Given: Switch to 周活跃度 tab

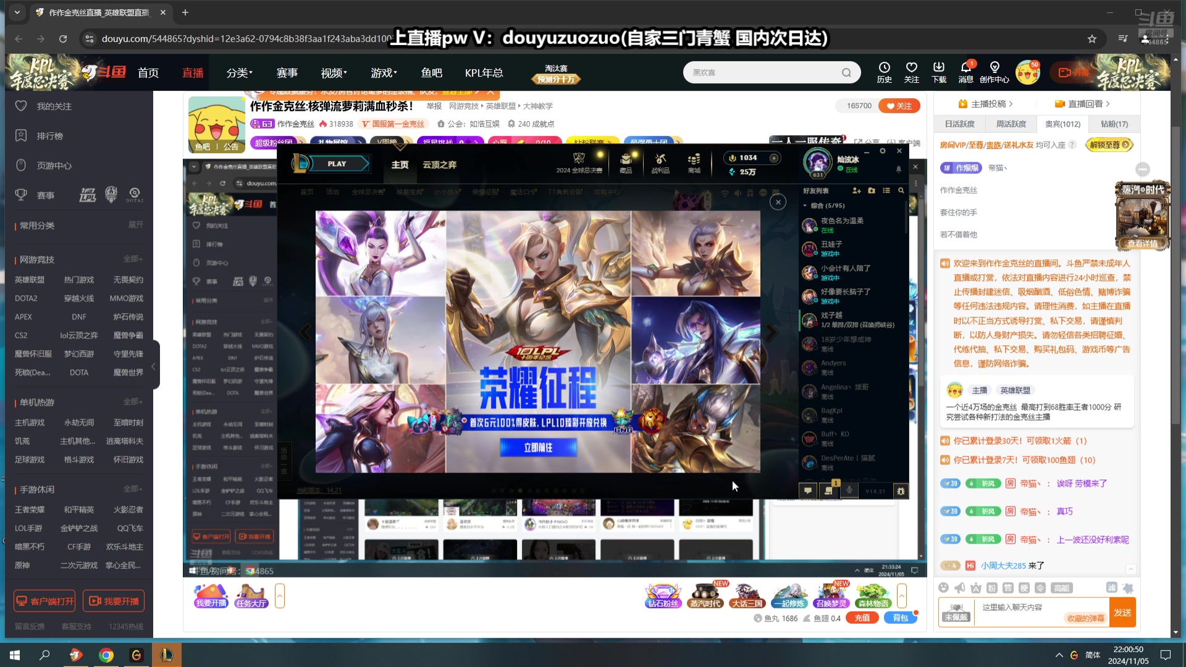Looking at the screenshot, I should (1011, 124).
